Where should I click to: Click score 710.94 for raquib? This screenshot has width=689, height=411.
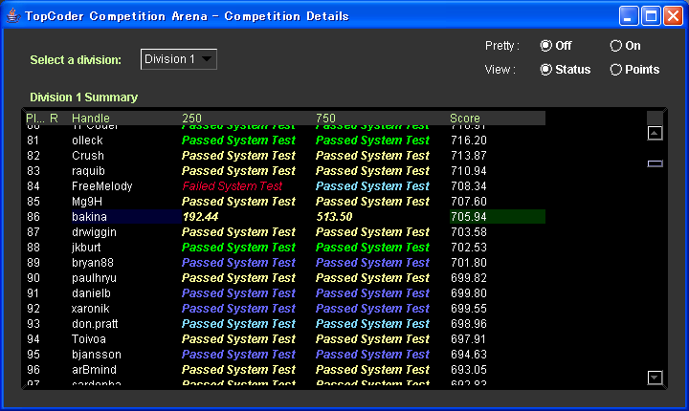468,171
